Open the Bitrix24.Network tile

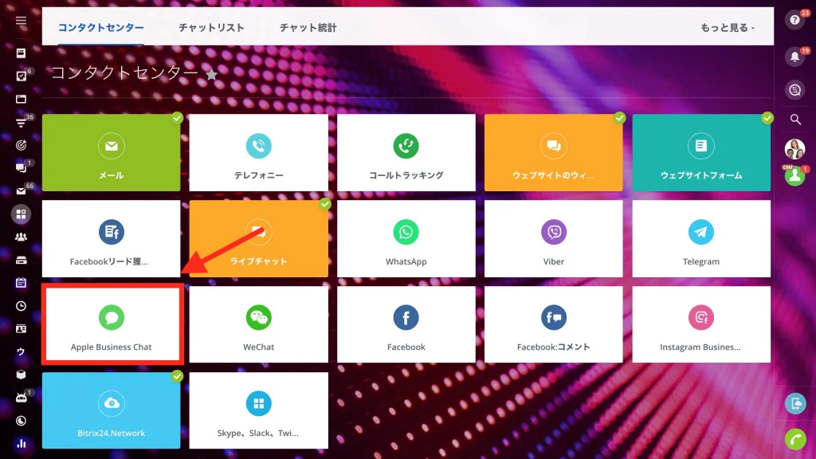(x=112, y=410)
